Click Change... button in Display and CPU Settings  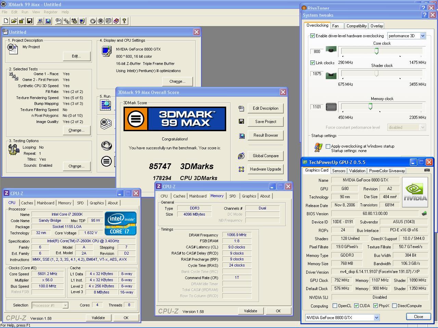(x=177, y=81)
